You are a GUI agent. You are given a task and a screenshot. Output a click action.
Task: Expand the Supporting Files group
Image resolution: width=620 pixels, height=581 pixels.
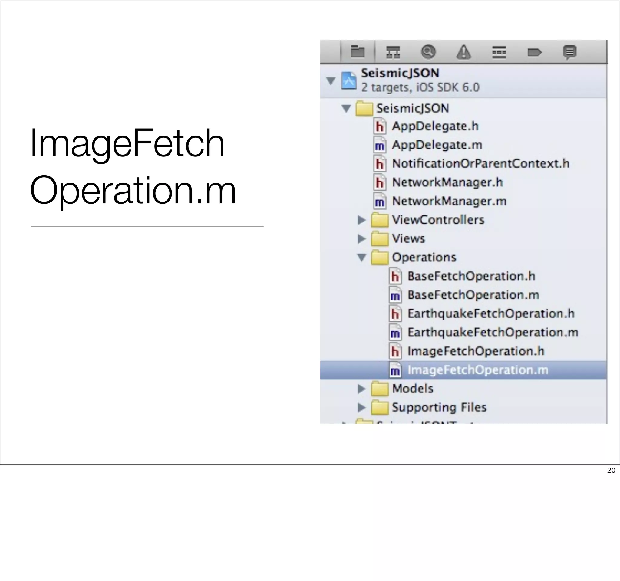(361, 407)
